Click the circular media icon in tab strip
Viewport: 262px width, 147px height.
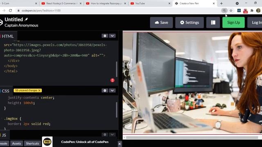pyautogui.click(x=237, y=3)
